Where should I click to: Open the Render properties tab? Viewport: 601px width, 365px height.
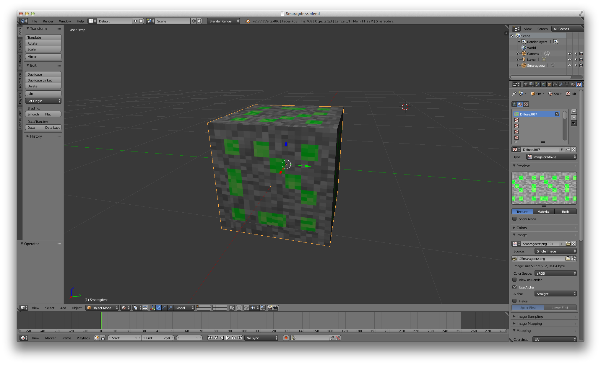(x=526, y=85)
